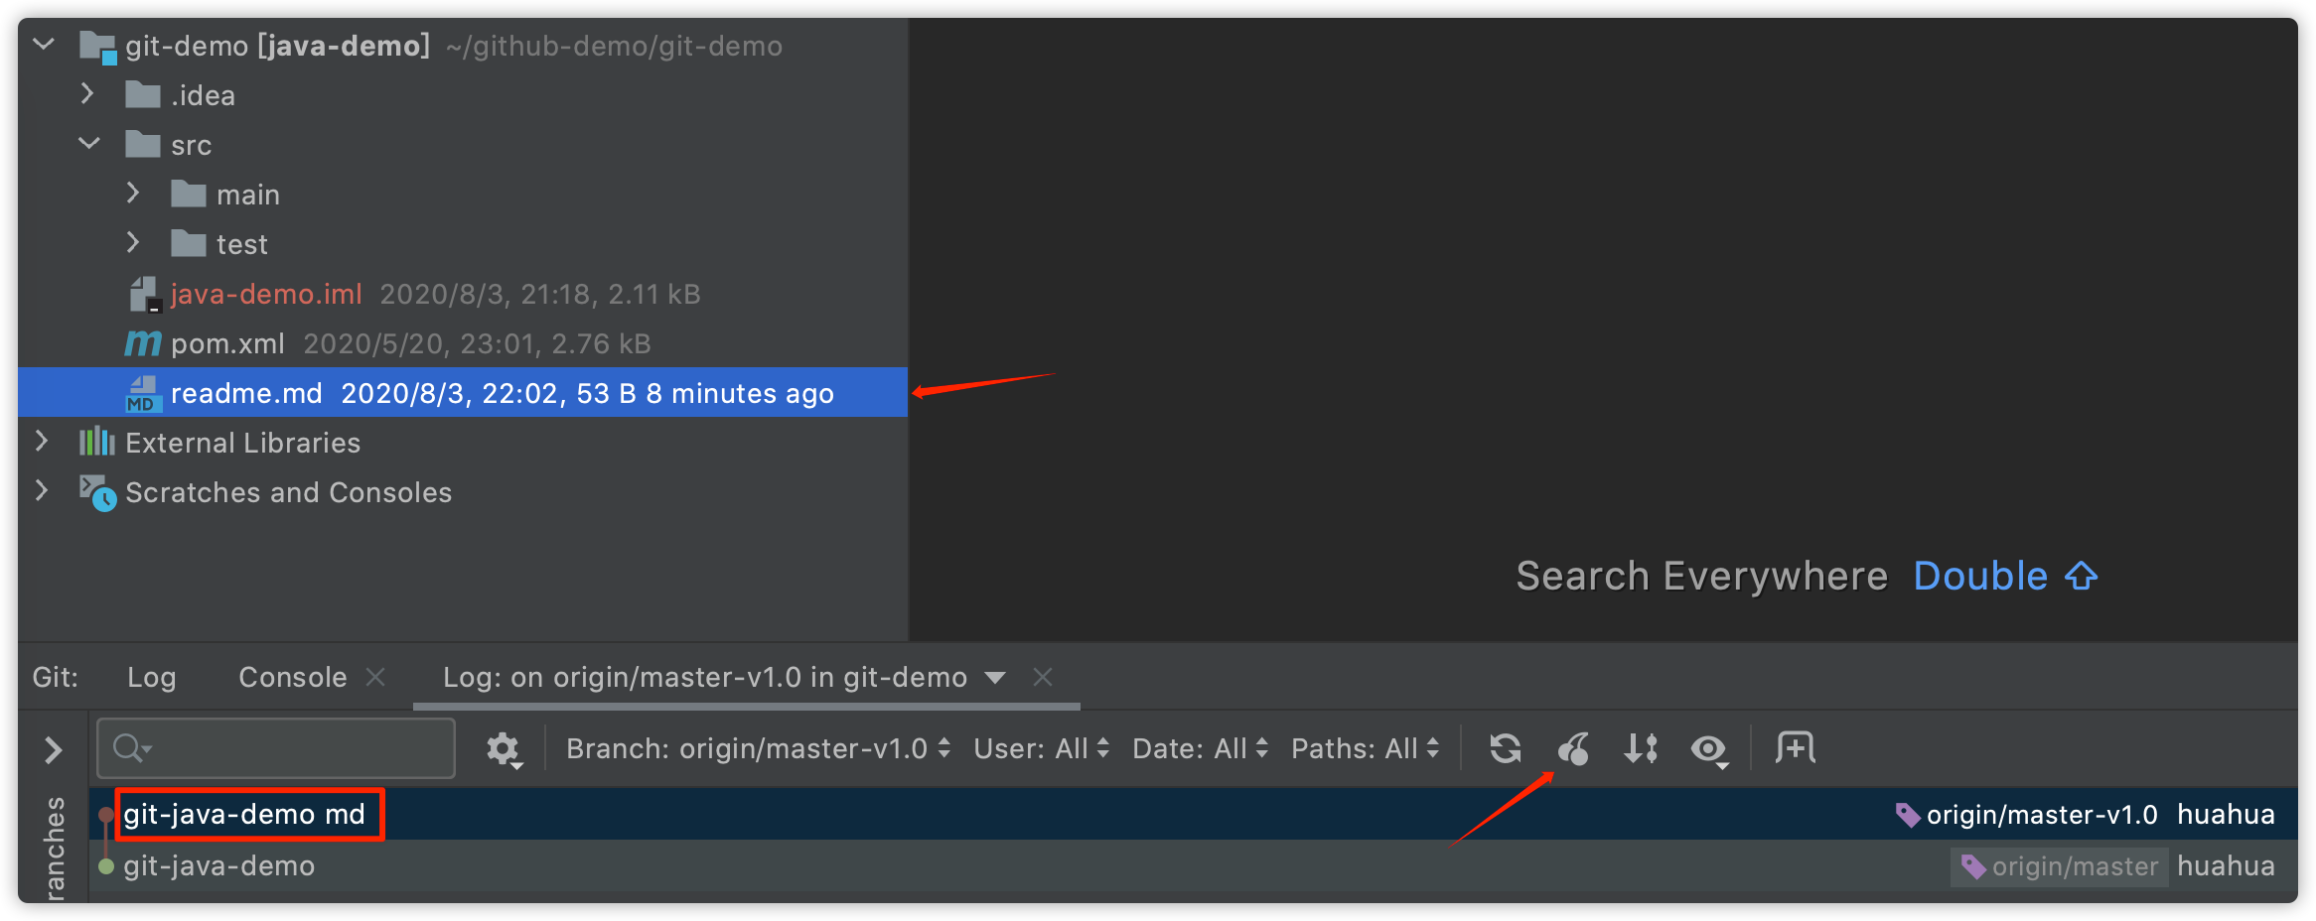The height and width of the screenshot is (921, 2316).
Task: Click the Maven pom.xml icon
Action: 143,343
